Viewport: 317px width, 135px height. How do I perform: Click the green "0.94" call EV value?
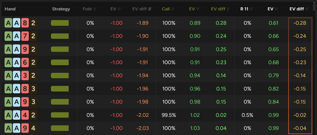click(195, 76)
